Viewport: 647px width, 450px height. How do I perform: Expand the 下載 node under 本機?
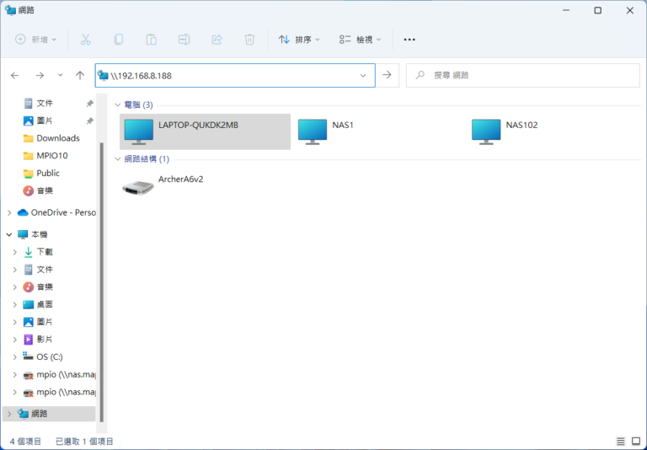click(15, 252)
